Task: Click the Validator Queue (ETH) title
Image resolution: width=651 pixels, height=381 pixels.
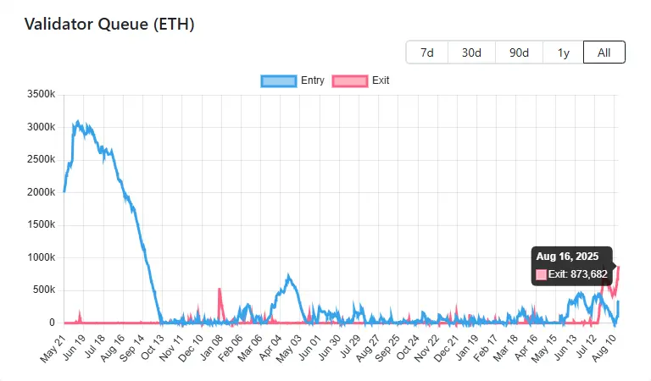Action: coord(109,25)
